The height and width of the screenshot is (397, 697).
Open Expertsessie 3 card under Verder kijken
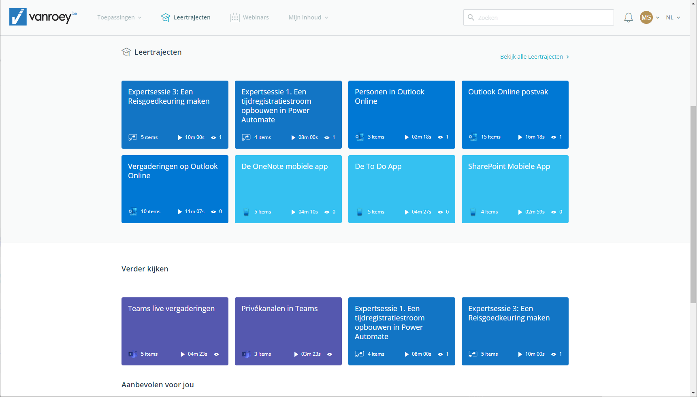(515, 331)
